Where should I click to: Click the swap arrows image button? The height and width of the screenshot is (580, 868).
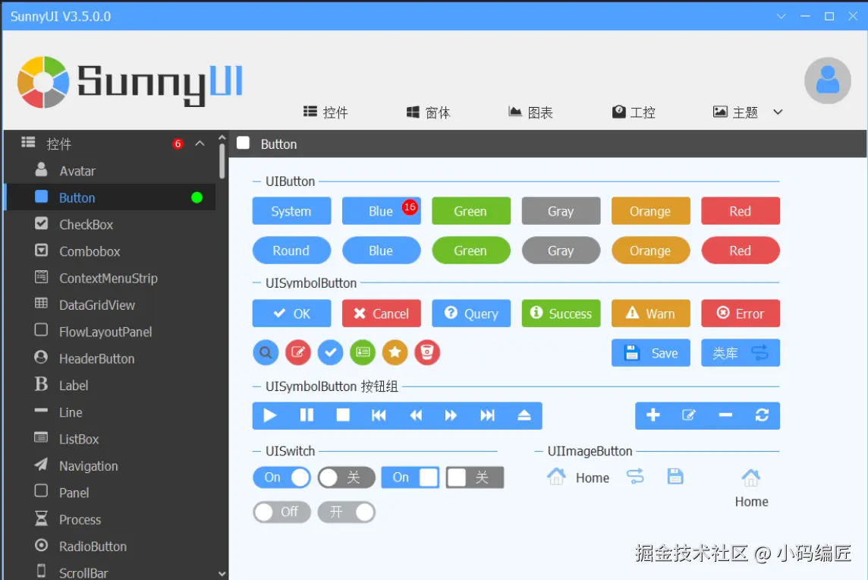(x=635, y=477)
